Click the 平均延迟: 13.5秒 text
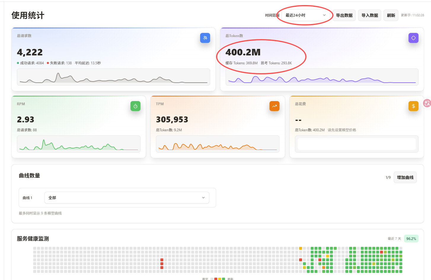The image size is (431, 280). (x=88, y=63)
